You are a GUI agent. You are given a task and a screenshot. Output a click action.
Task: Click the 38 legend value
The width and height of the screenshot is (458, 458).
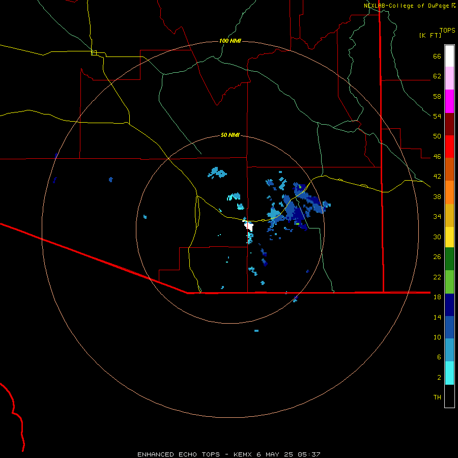pyautogui.click(x=437, y=196)
